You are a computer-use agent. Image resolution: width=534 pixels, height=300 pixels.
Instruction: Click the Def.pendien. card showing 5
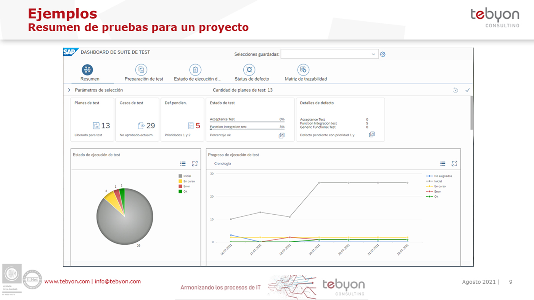point(182,119)
